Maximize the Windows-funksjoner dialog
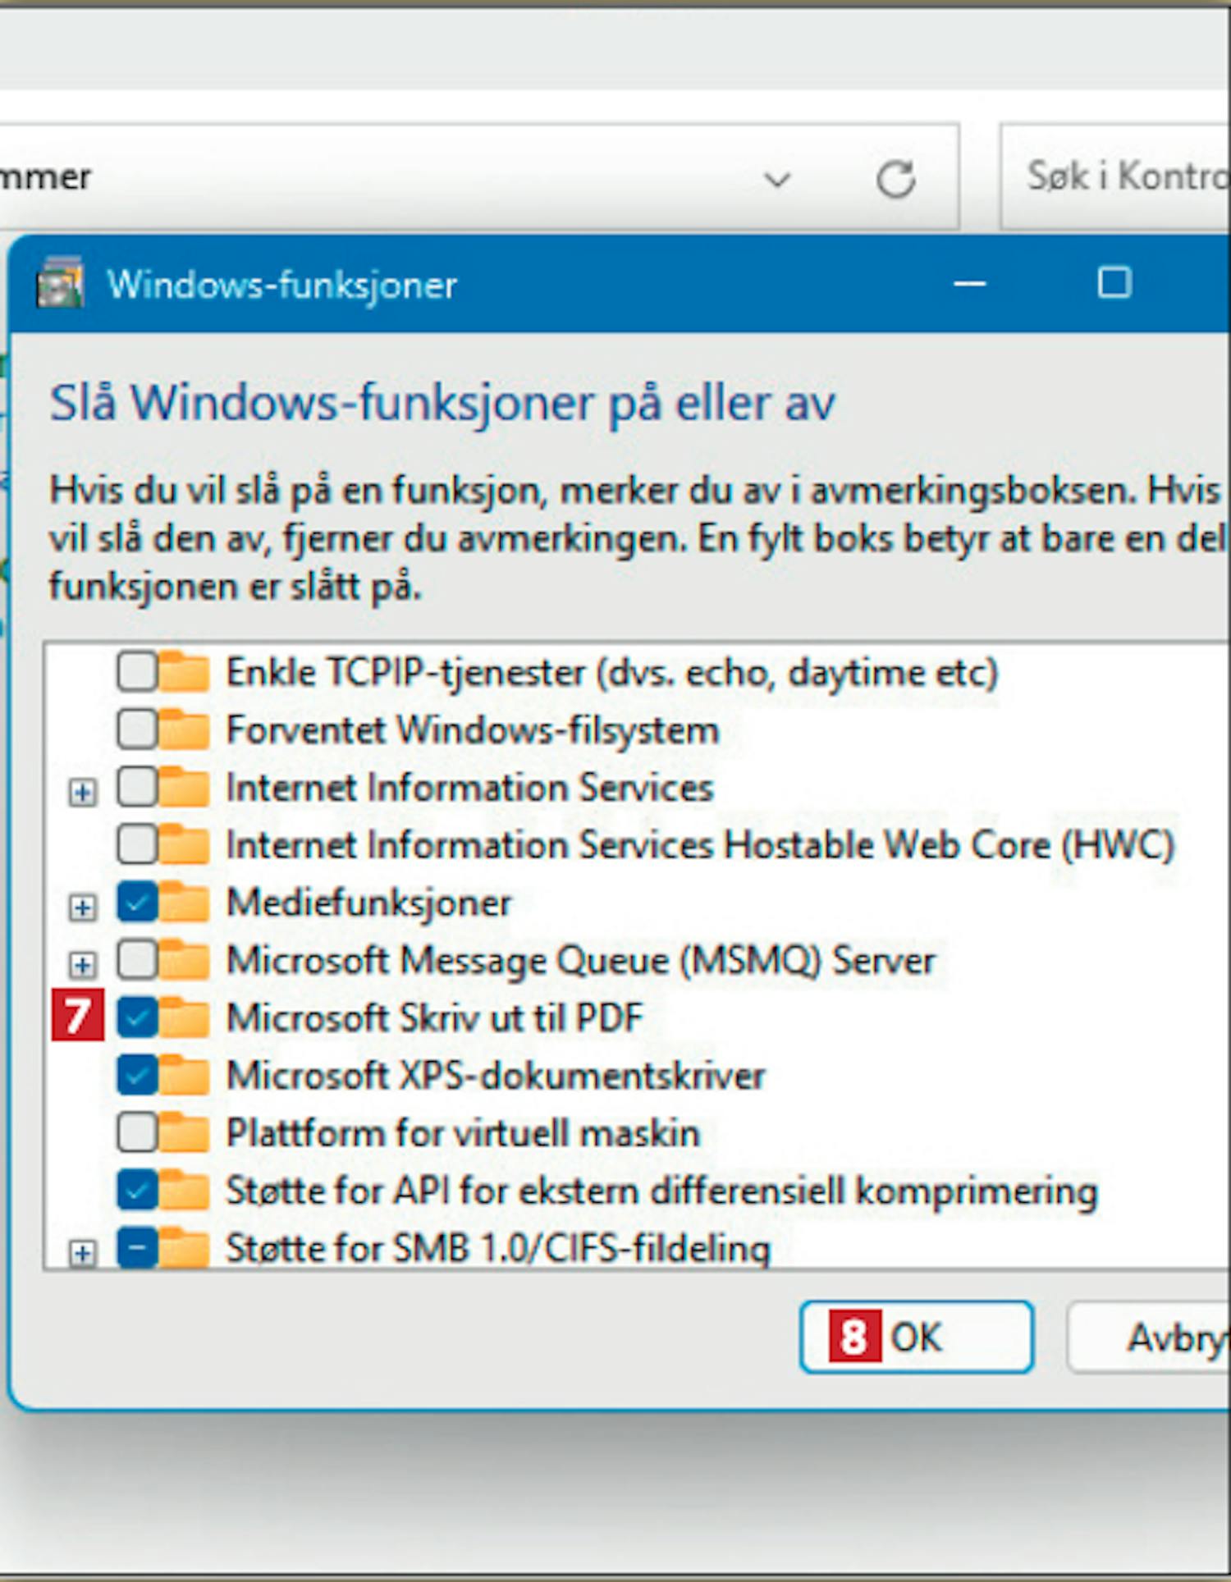 pos(1114,283)
